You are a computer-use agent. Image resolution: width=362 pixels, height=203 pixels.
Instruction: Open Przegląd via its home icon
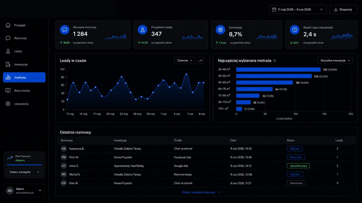[x=8, y=25]
